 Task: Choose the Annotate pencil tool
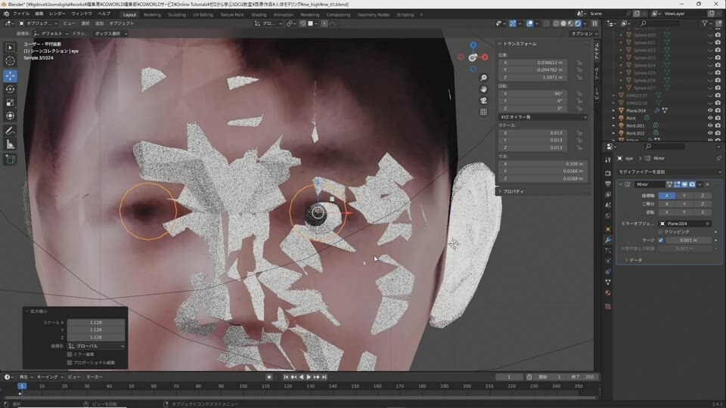(11, 131)
